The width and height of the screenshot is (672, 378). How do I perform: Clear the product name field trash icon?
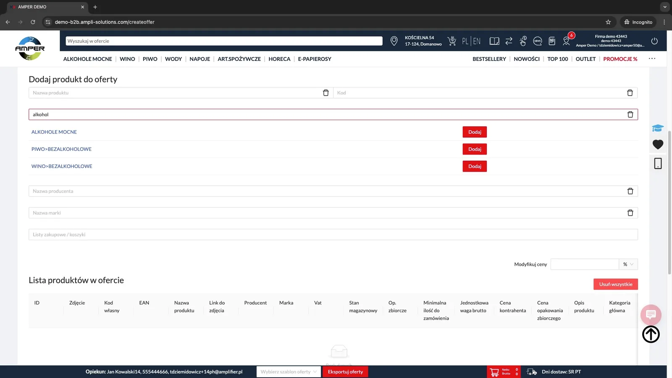(325, 93)
